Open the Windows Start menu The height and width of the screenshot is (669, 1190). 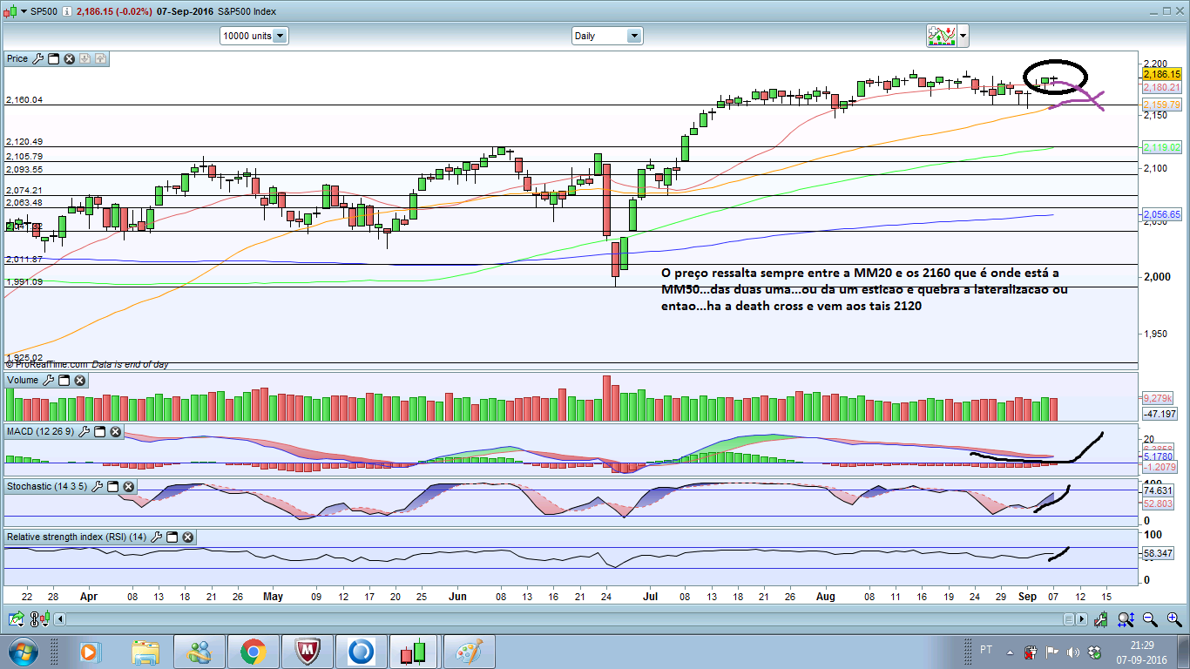pyautogui.click(x=23, y=651)
